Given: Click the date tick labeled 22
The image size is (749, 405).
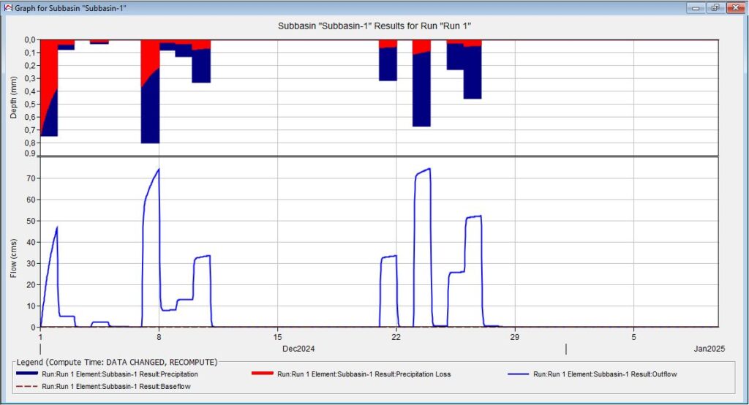Looking at the screenshot, I should [396, 337].
